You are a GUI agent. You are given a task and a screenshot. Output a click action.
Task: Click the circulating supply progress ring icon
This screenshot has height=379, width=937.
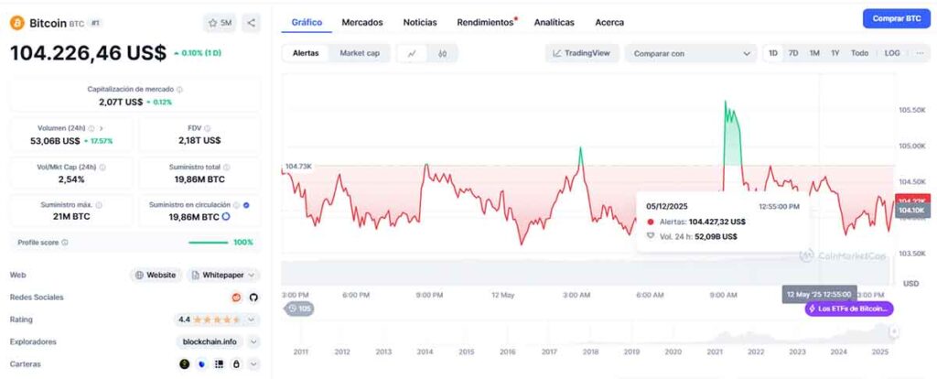point(226,216)
